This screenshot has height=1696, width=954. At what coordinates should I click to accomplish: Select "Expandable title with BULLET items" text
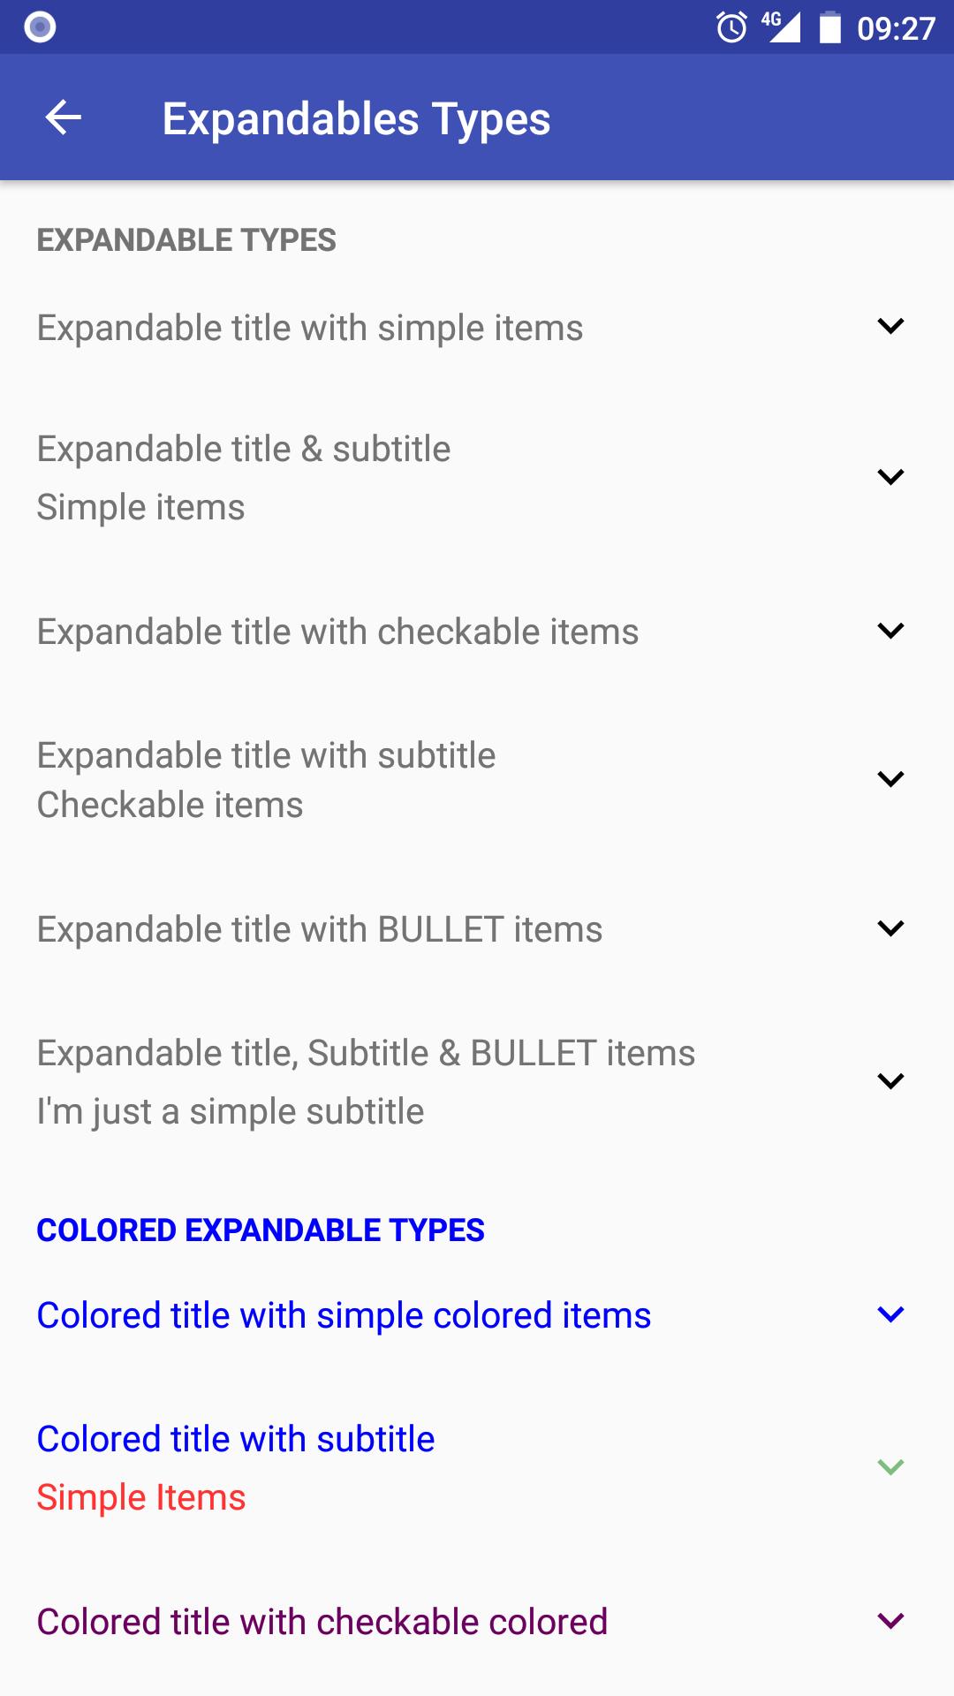[x=320, y=929]
